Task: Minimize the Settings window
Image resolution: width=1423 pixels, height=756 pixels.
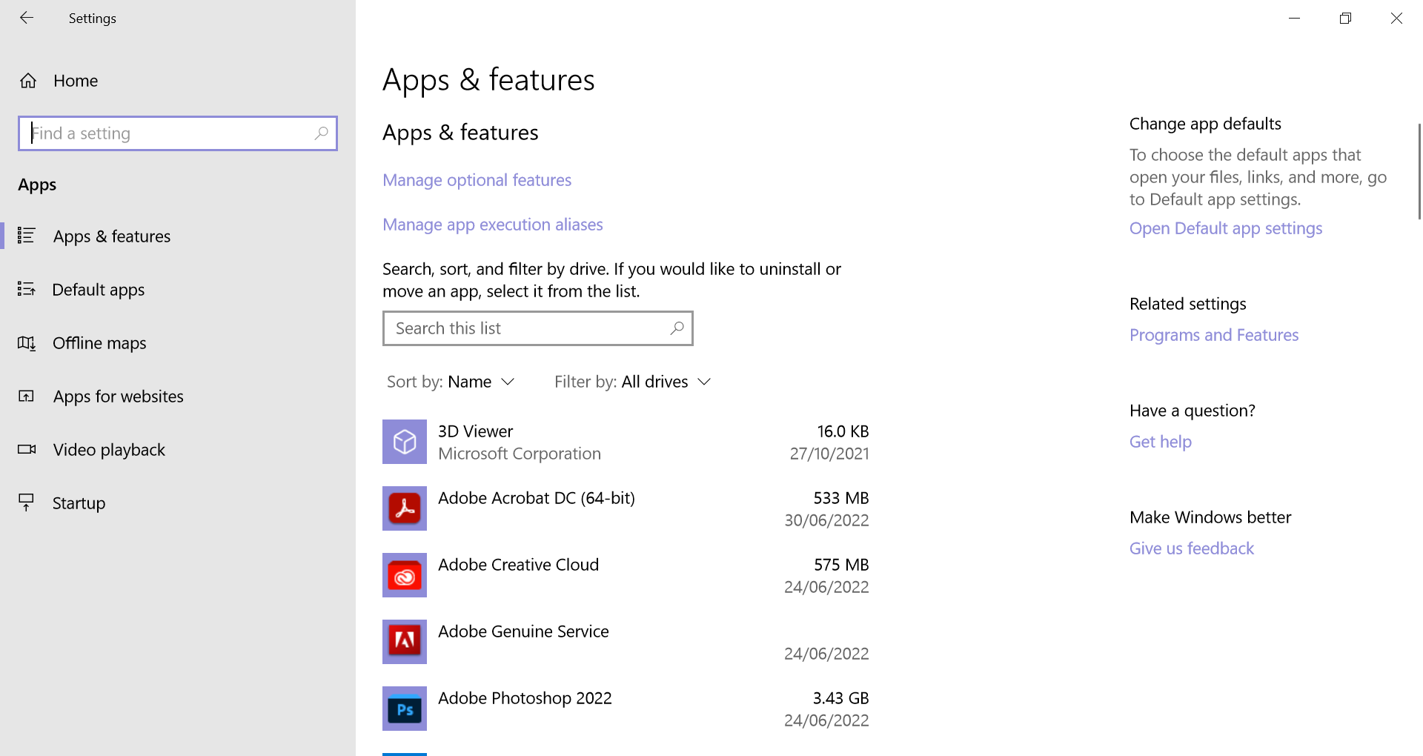Action: (x=1295, y=18)
